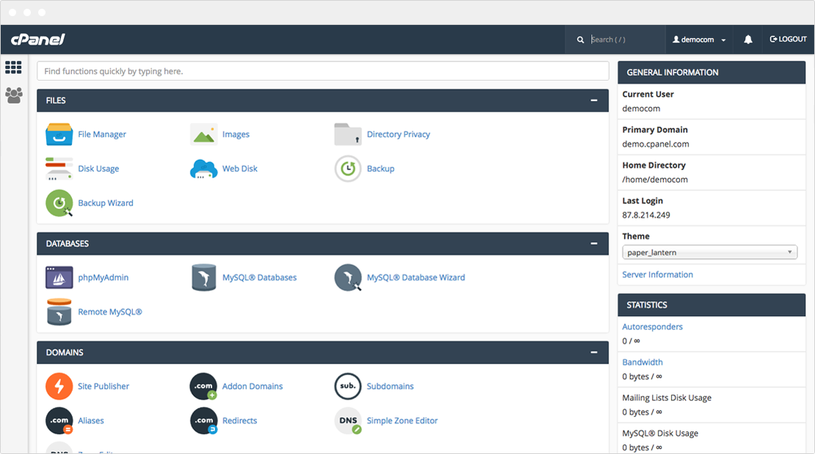The height and width of the screenshot is (454, 815).
Task: Click the MySQL Databases link
Action: pos(259,277)
